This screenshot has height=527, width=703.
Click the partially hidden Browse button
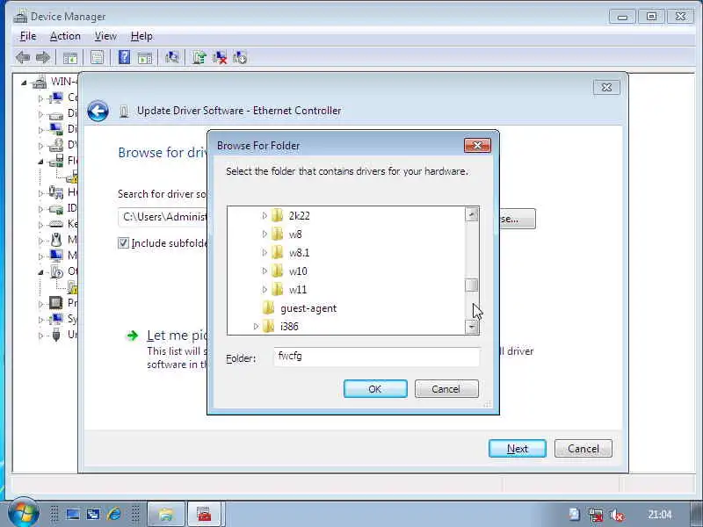point(518,219)
